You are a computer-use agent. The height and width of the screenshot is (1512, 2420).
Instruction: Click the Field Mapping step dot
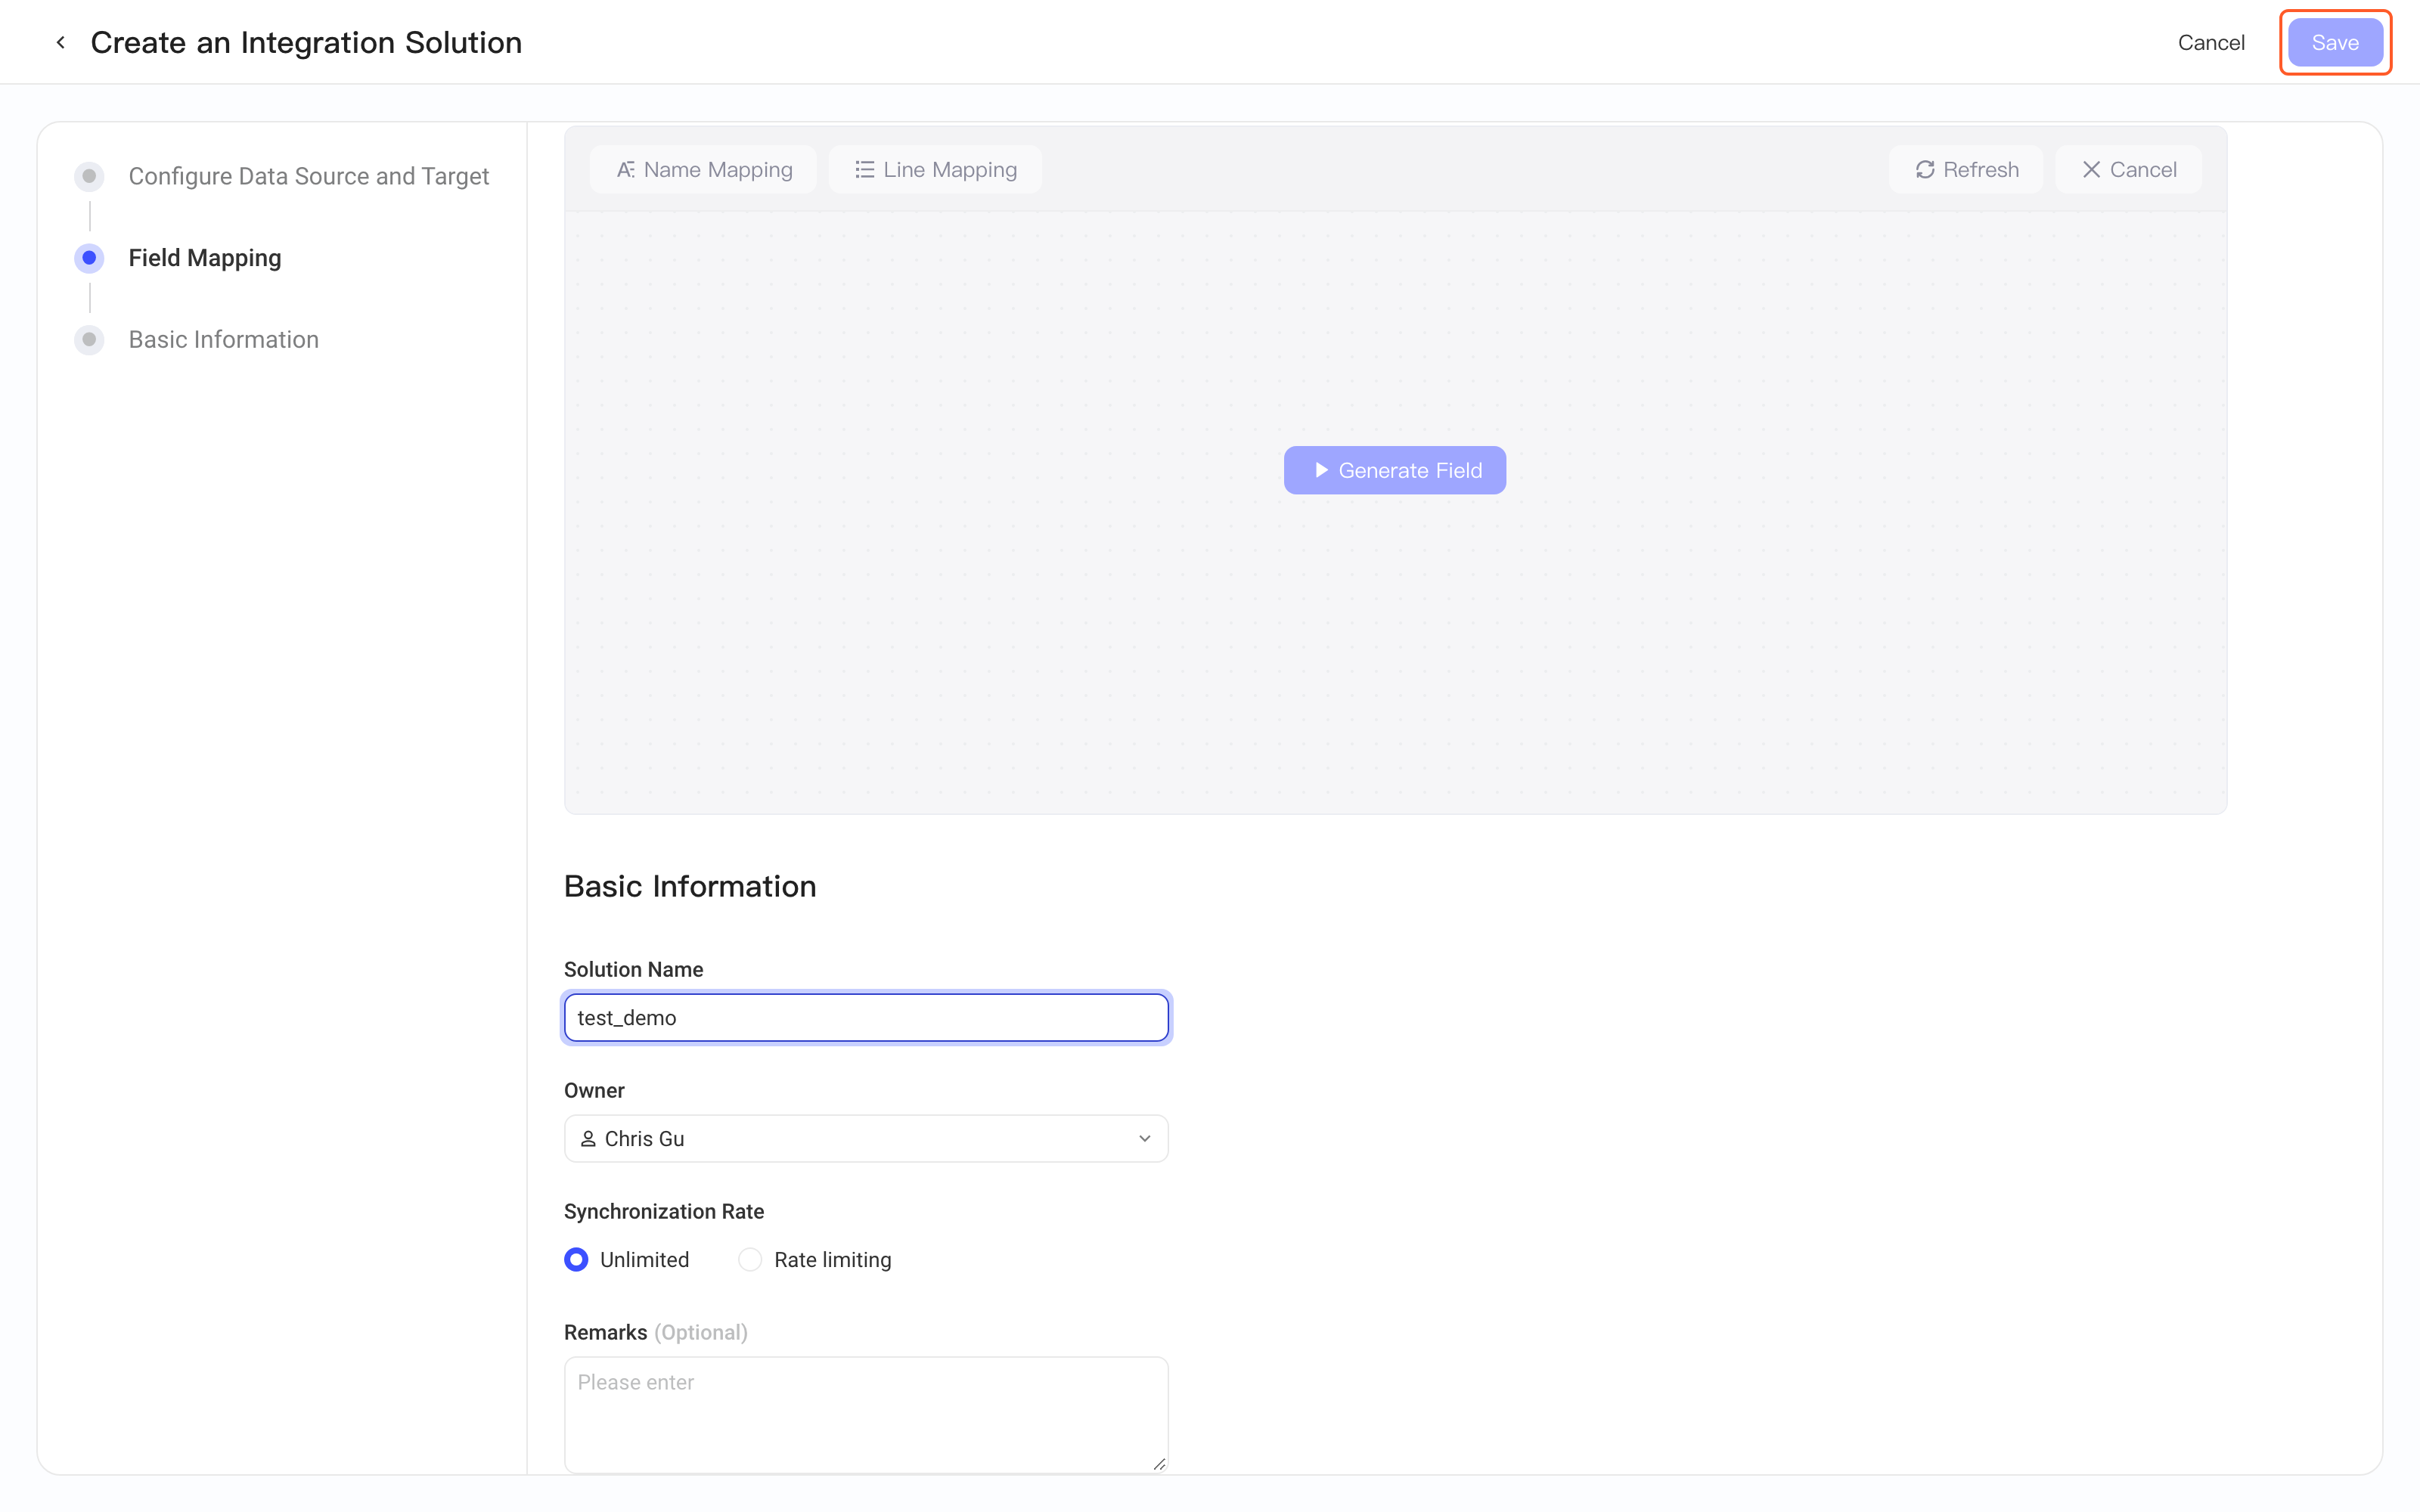89,258
